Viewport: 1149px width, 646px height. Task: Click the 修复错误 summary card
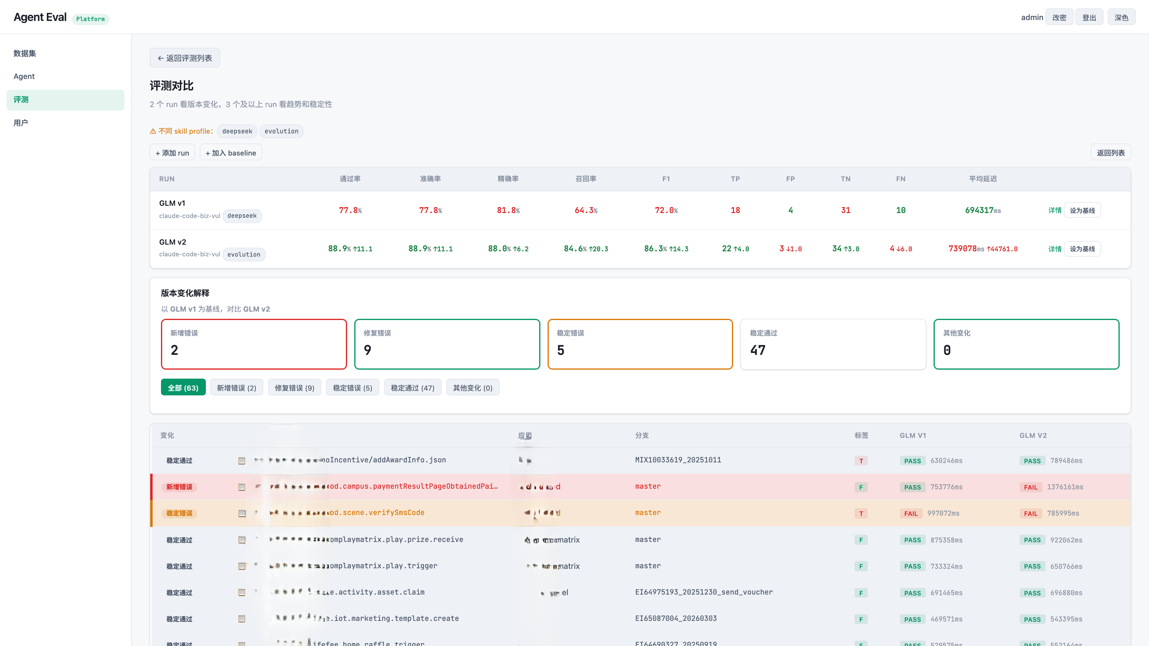click(447, 344)
